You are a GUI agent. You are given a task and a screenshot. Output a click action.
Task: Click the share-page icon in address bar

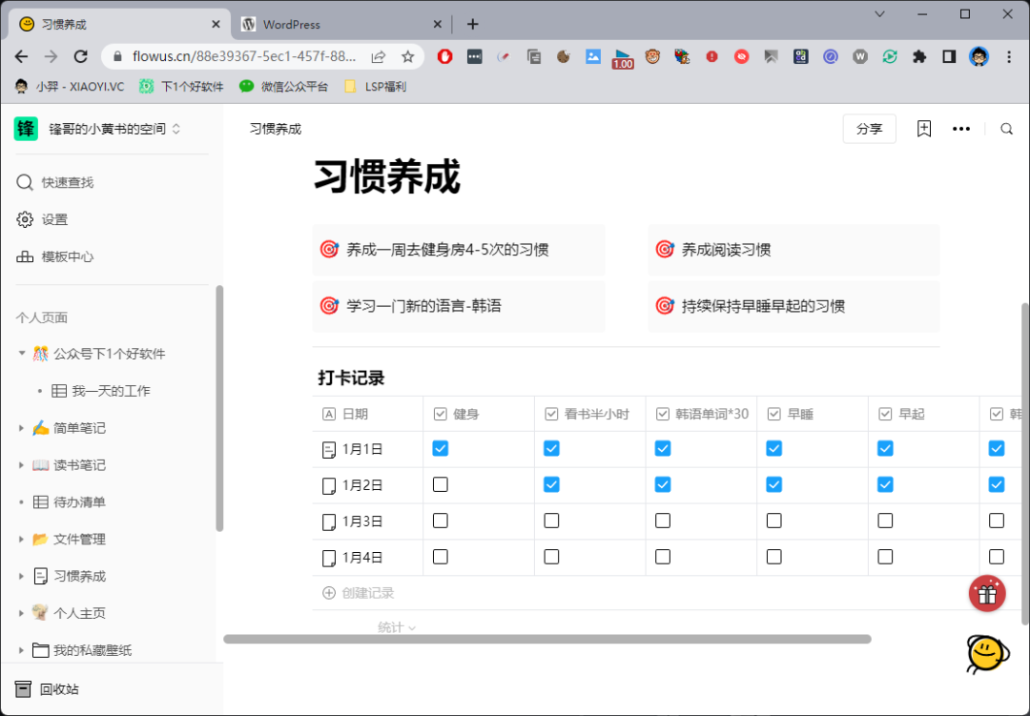click(379, 56)
